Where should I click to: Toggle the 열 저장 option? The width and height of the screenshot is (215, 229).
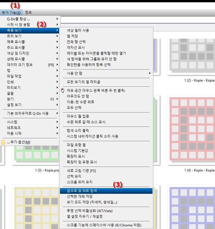pyautogui.click(x=106, y=36)
